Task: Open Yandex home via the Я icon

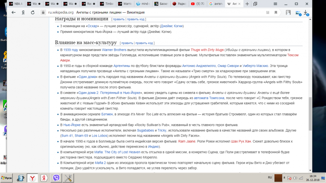Action: pos(23,12)
